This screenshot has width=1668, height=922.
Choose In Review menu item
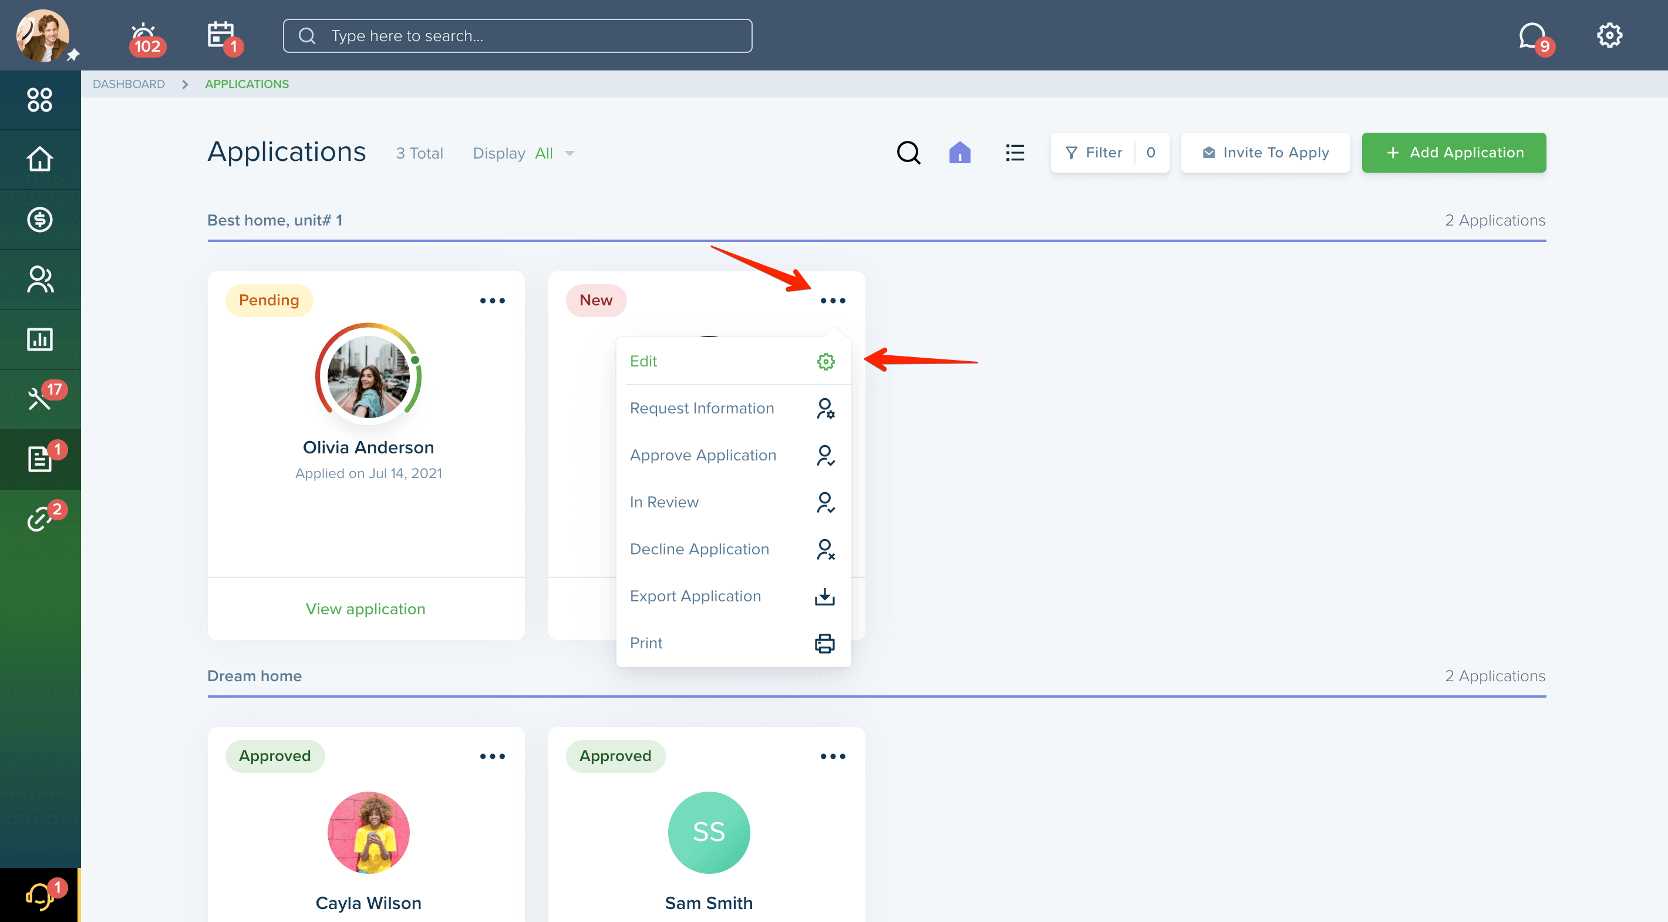tap(733, 503)
